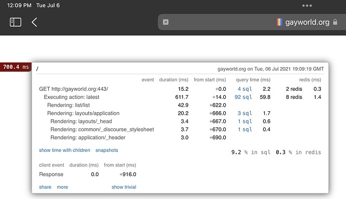Click the Response client event row
Screen dimensions: 346x199
(88, 174)
